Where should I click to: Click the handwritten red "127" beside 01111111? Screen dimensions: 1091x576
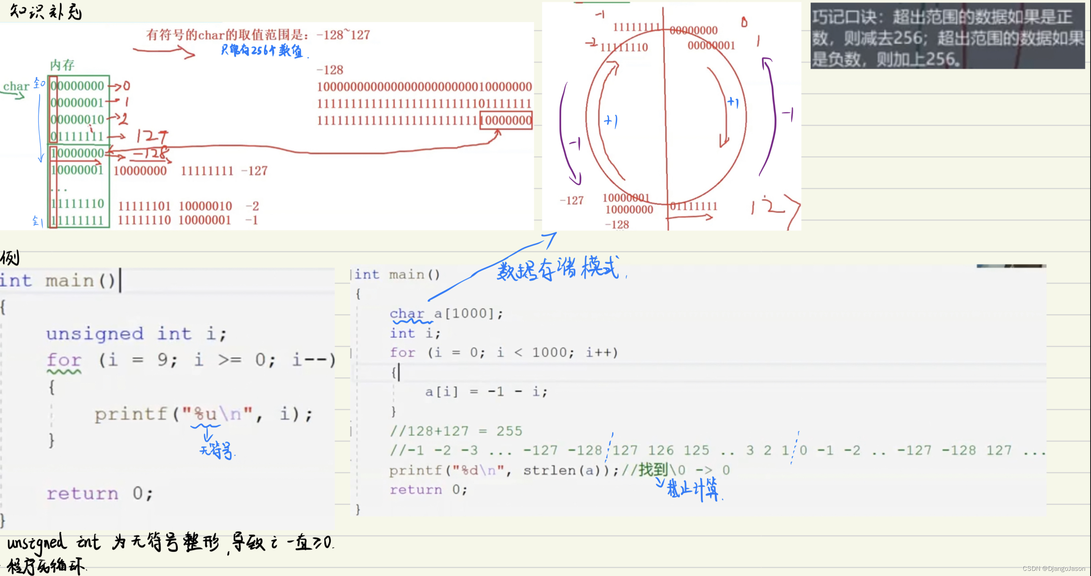click(152, 136)
